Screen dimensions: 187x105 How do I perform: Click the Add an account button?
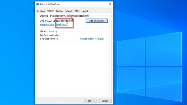(x=97, y=21)
